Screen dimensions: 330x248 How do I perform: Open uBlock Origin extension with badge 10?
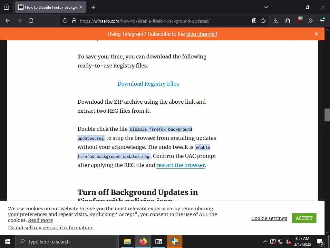click(299, 20)
